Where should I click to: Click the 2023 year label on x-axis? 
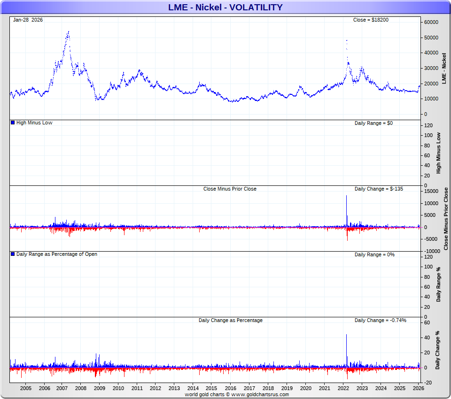362,388
